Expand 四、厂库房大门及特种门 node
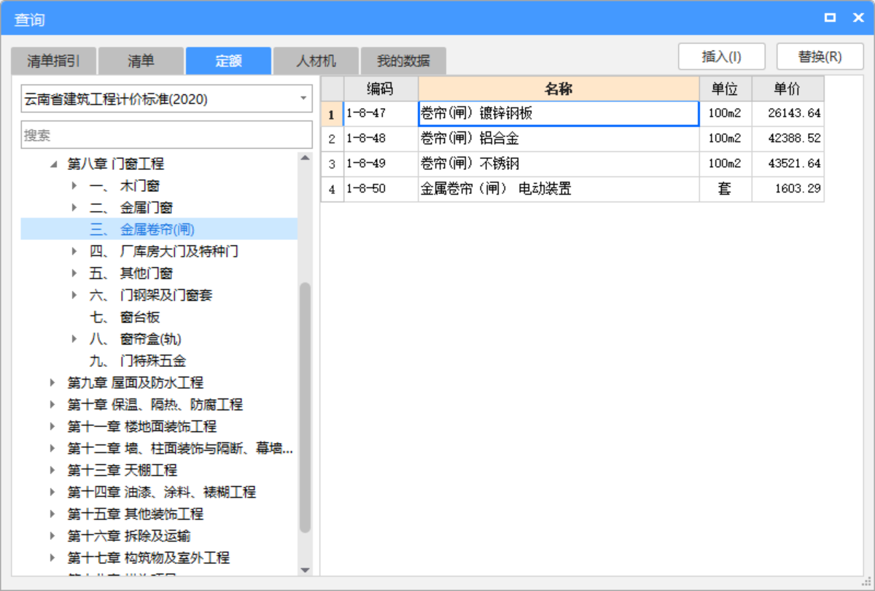 [x=74, y=252]
